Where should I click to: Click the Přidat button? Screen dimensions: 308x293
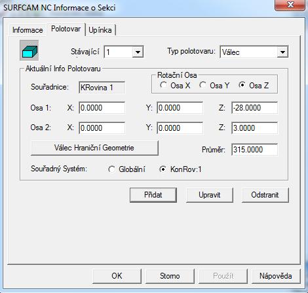point(153,195)
